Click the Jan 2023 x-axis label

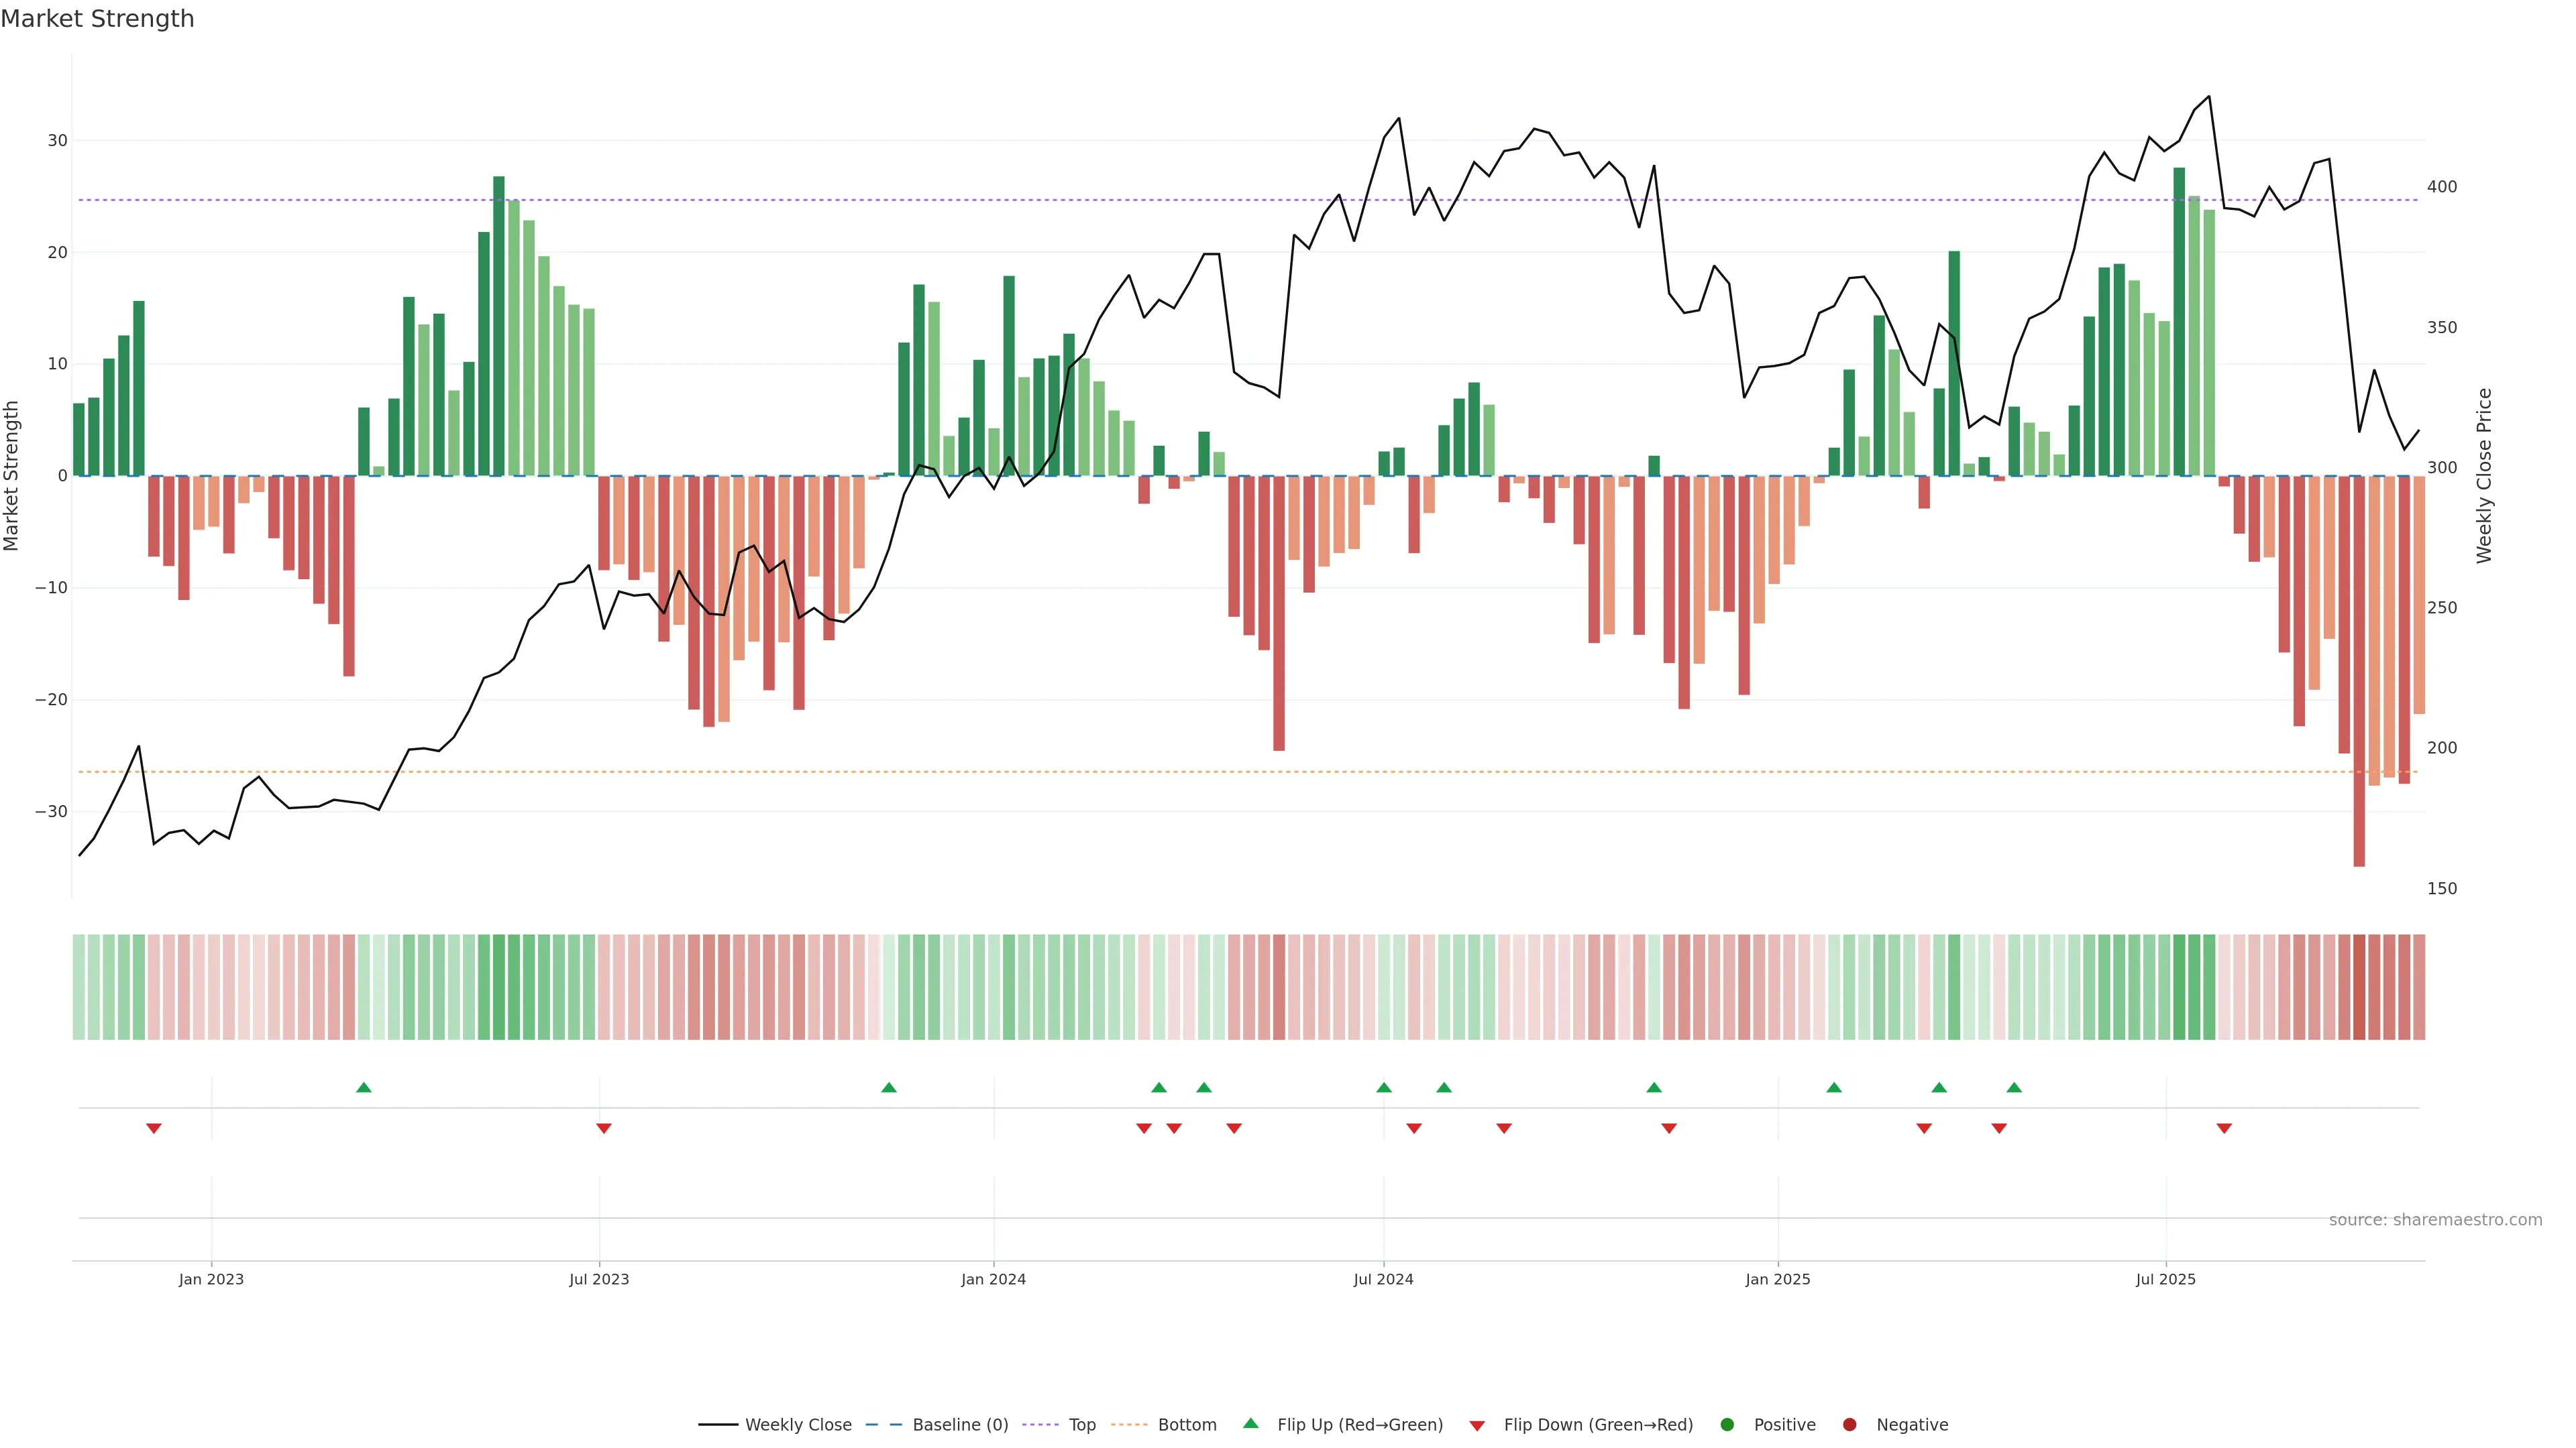tap(211, 1279)
